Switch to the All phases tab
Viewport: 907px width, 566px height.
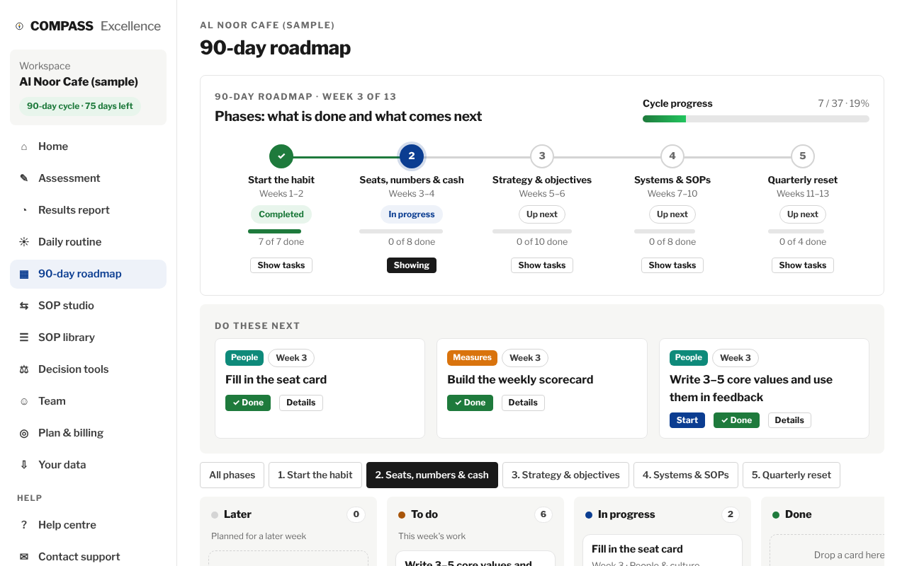coord(232,475)
